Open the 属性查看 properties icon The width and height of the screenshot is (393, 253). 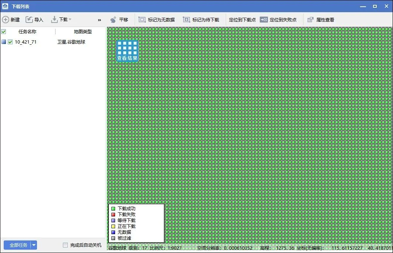pos(310,20)
